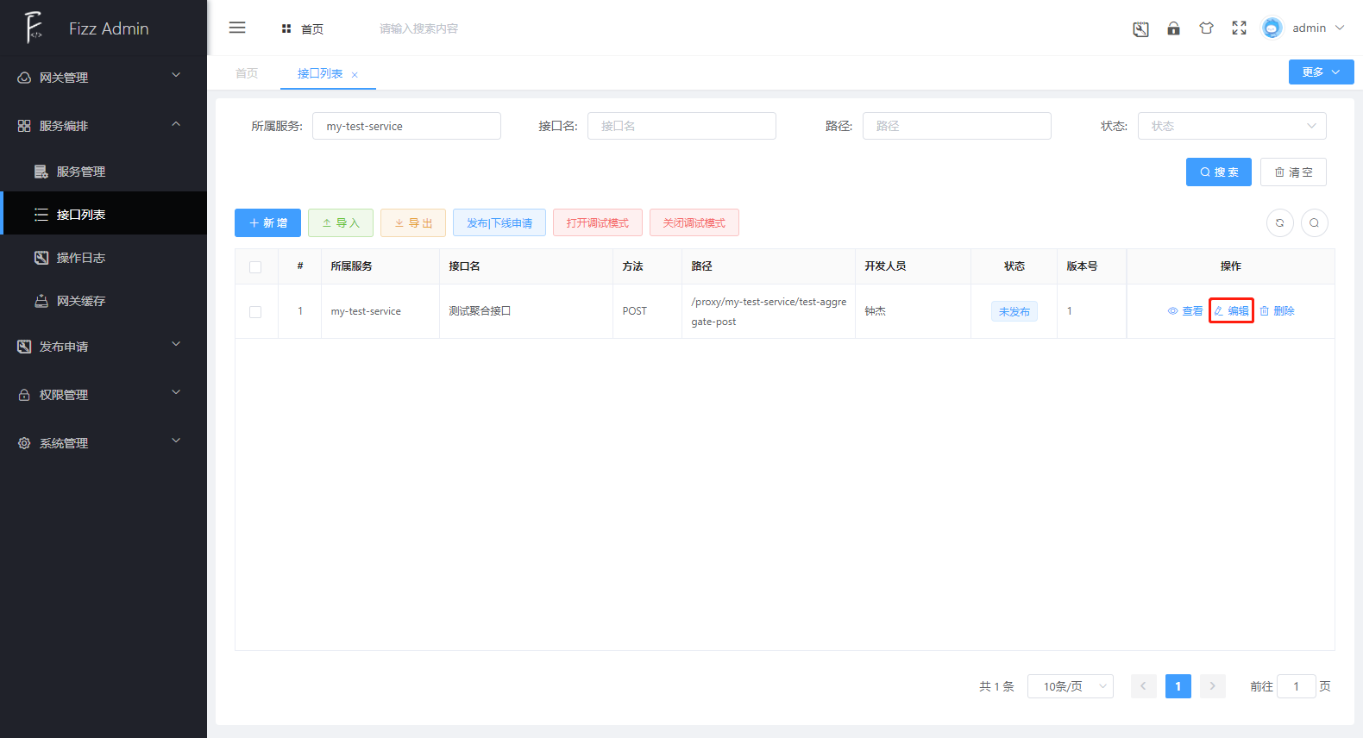Expand the 更多 dropdown button

click(x=1321, y=72)
